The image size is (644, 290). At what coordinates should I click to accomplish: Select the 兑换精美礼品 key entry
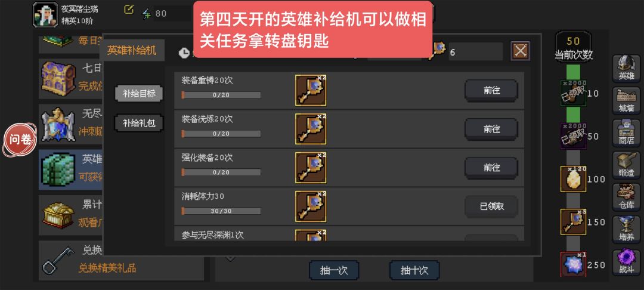pyautogui.click(x=122, y=259)
